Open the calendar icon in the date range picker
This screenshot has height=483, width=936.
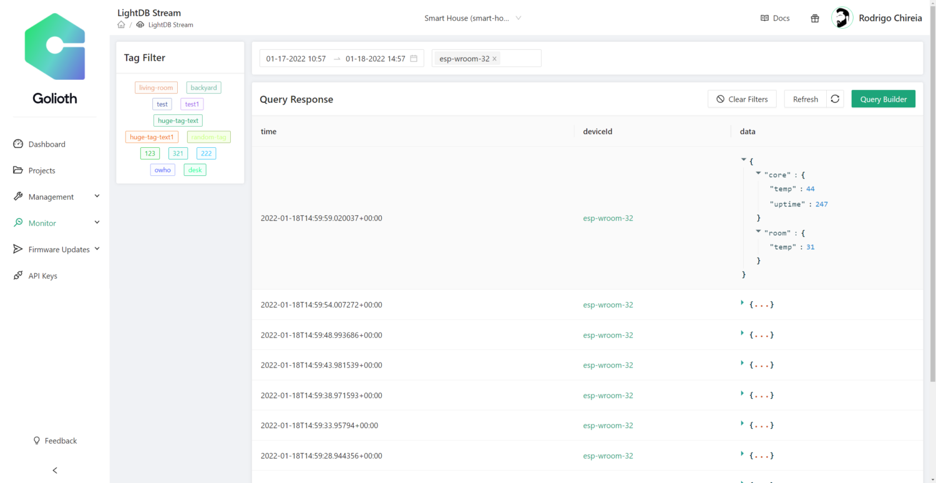pos(413,58)
